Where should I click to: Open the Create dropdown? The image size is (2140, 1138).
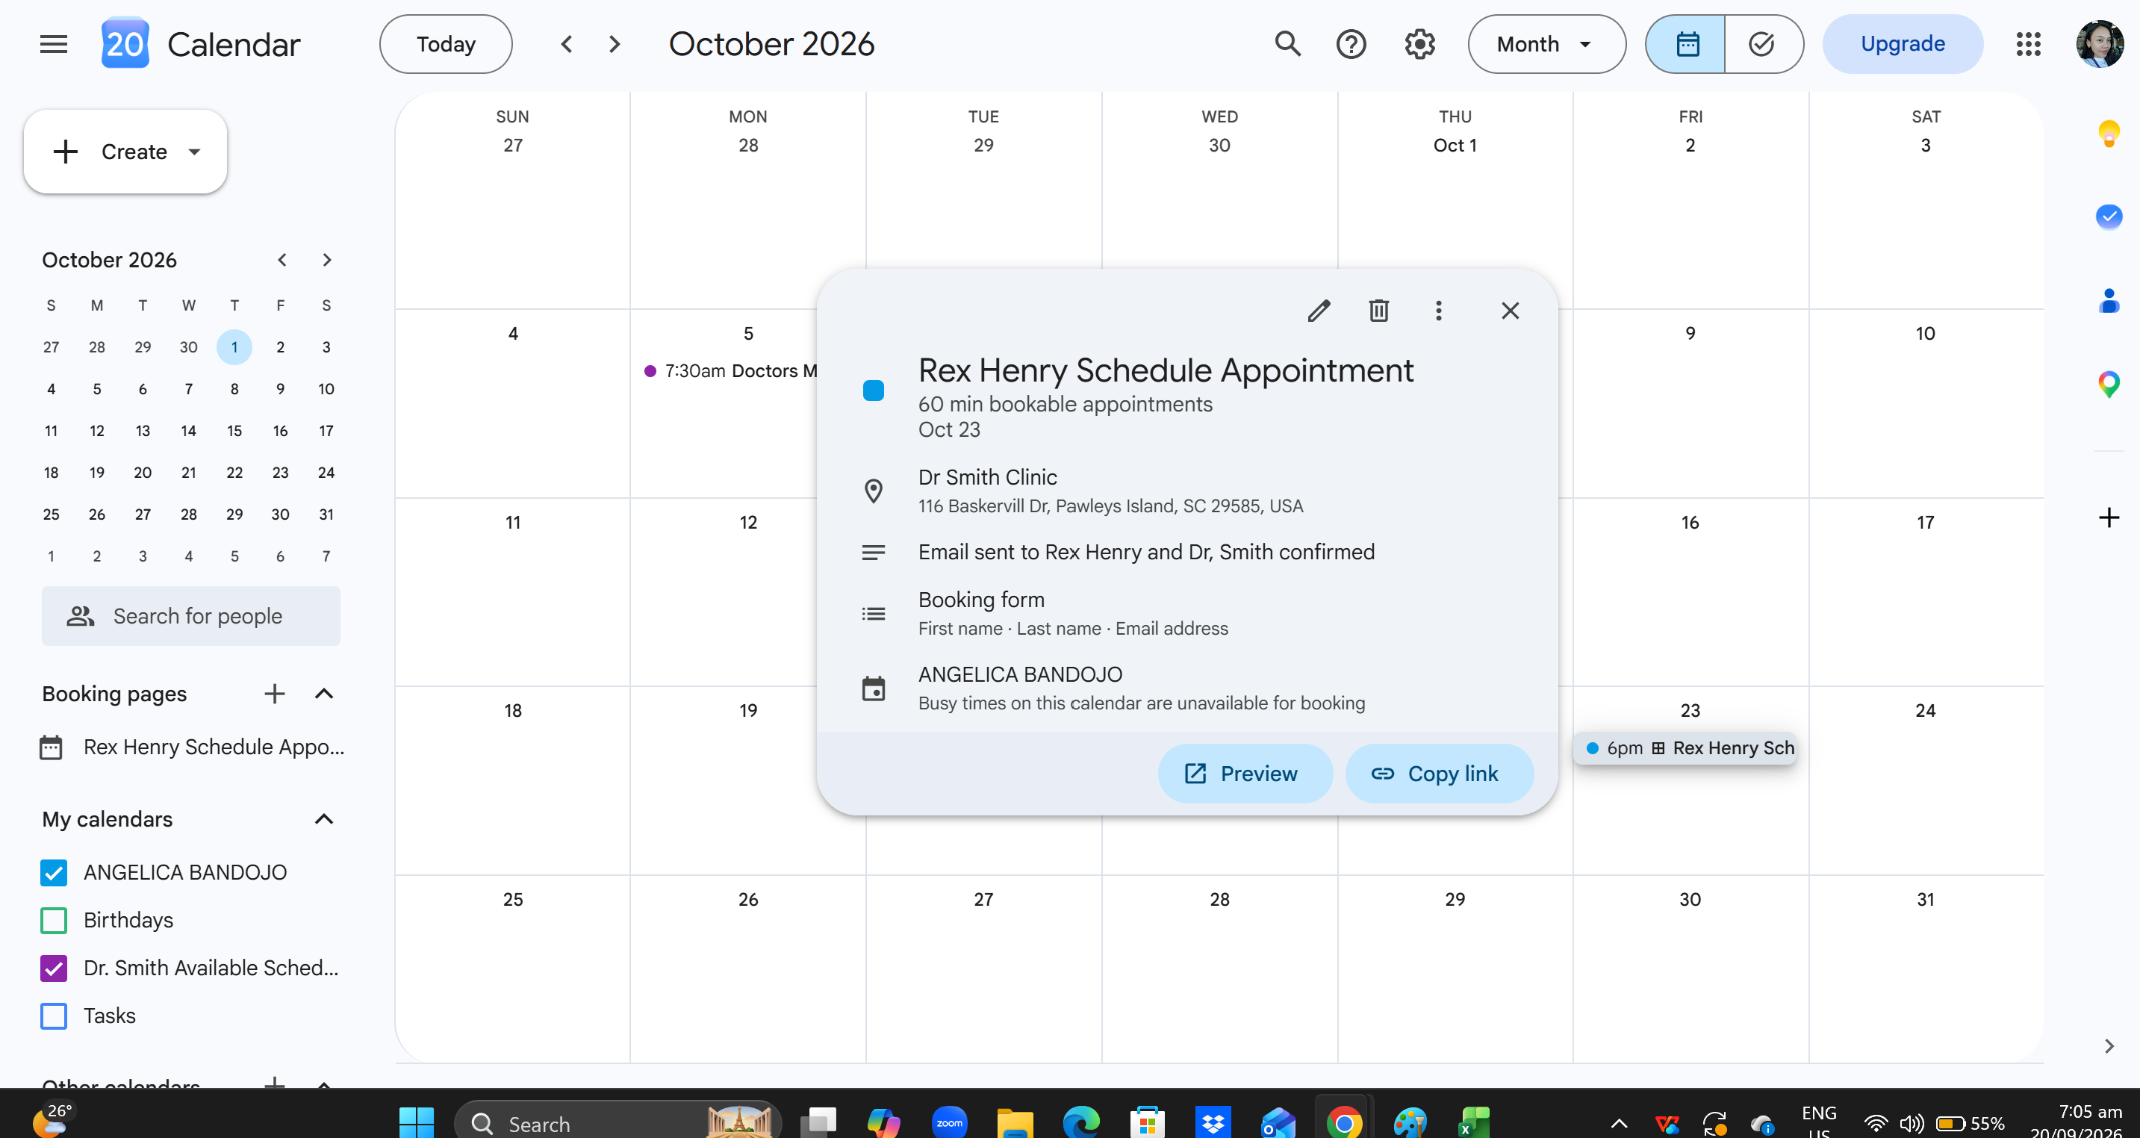pyautogui.click(x=125, y=152)
